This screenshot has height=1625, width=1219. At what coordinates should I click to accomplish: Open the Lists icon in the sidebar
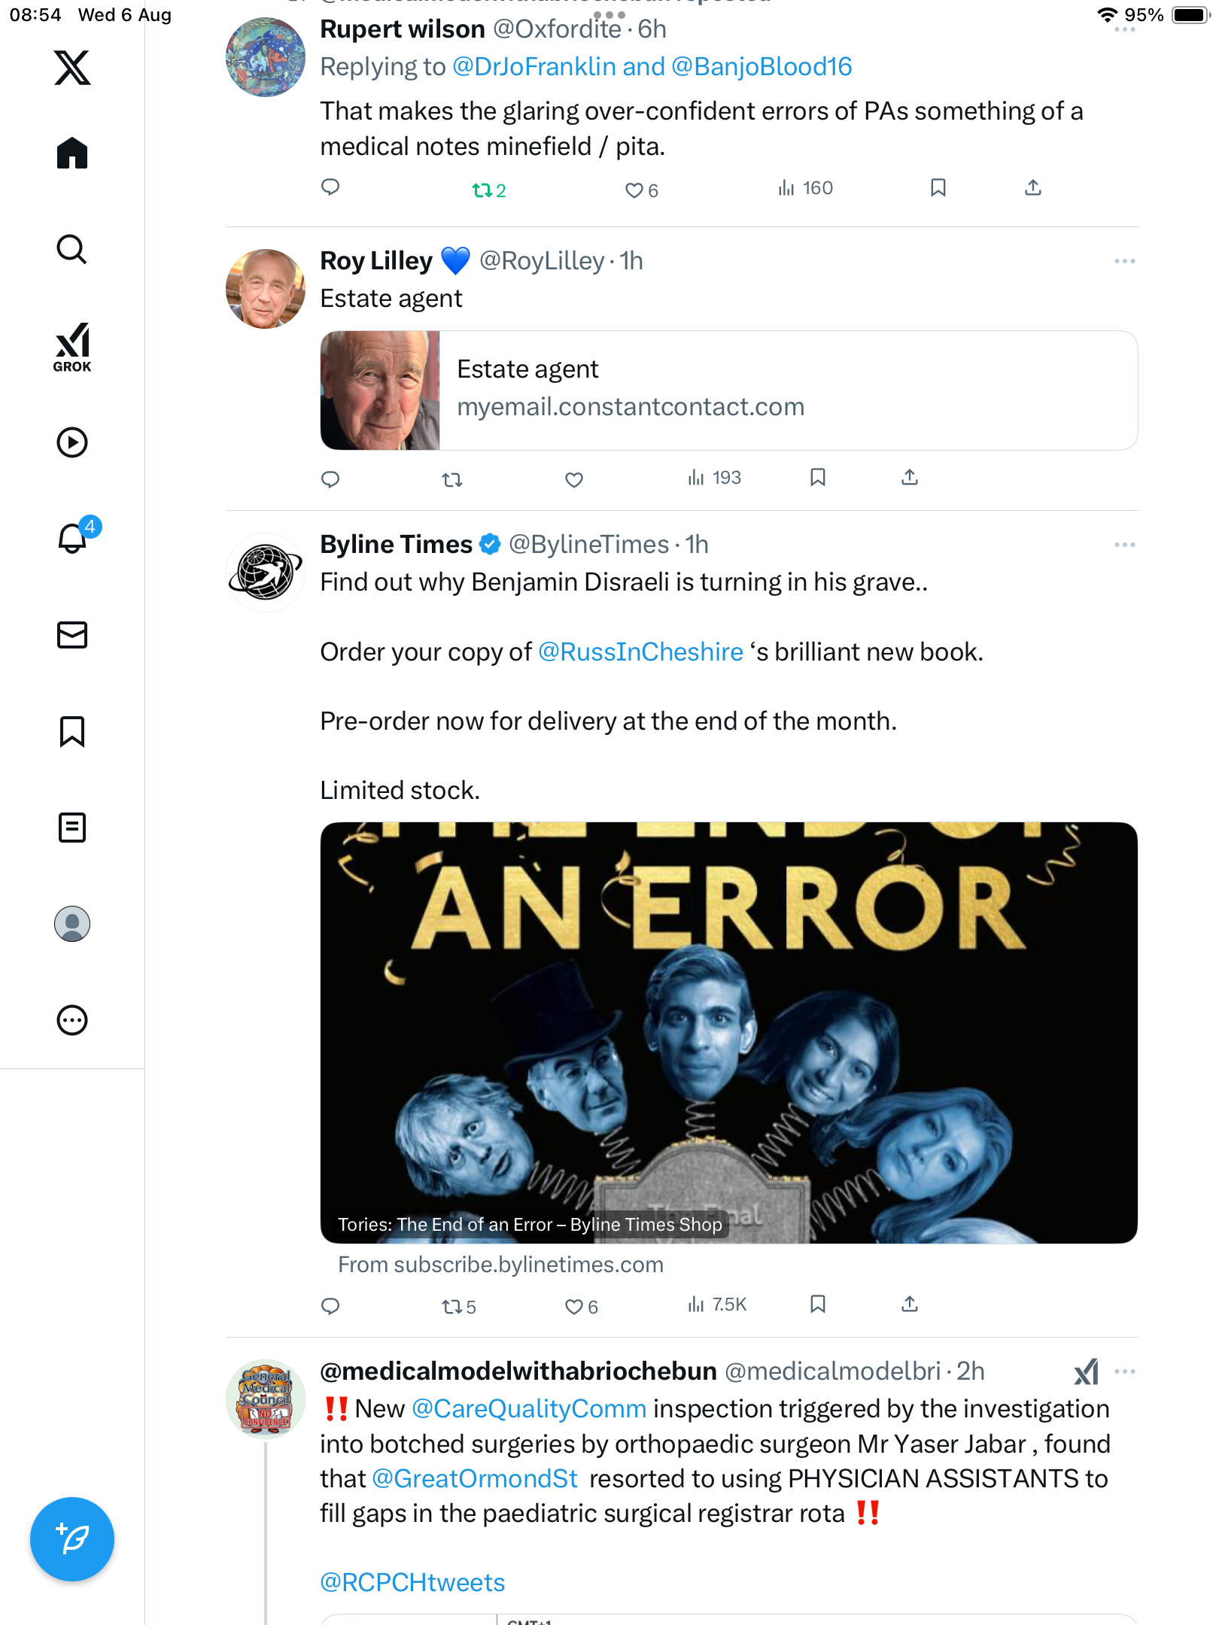pyautogui.click(x=72, y=828)
